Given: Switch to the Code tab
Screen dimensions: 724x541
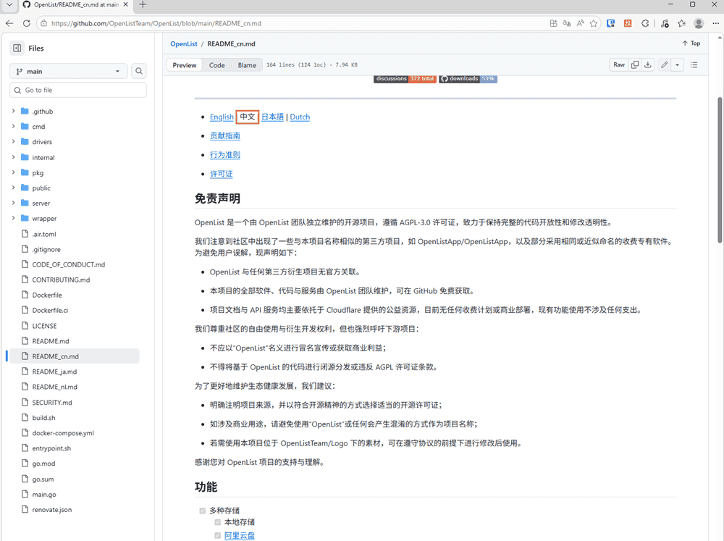Looking at the screenshot, I should [x=217, y=65].
